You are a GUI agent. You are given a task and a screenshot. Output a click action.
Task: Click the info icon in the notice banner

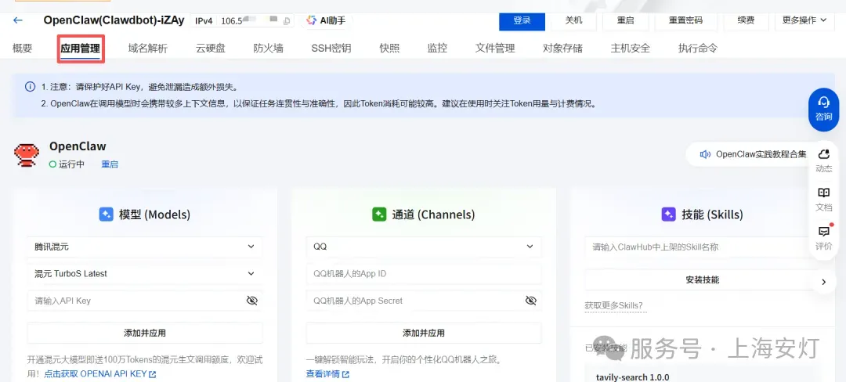30,87
